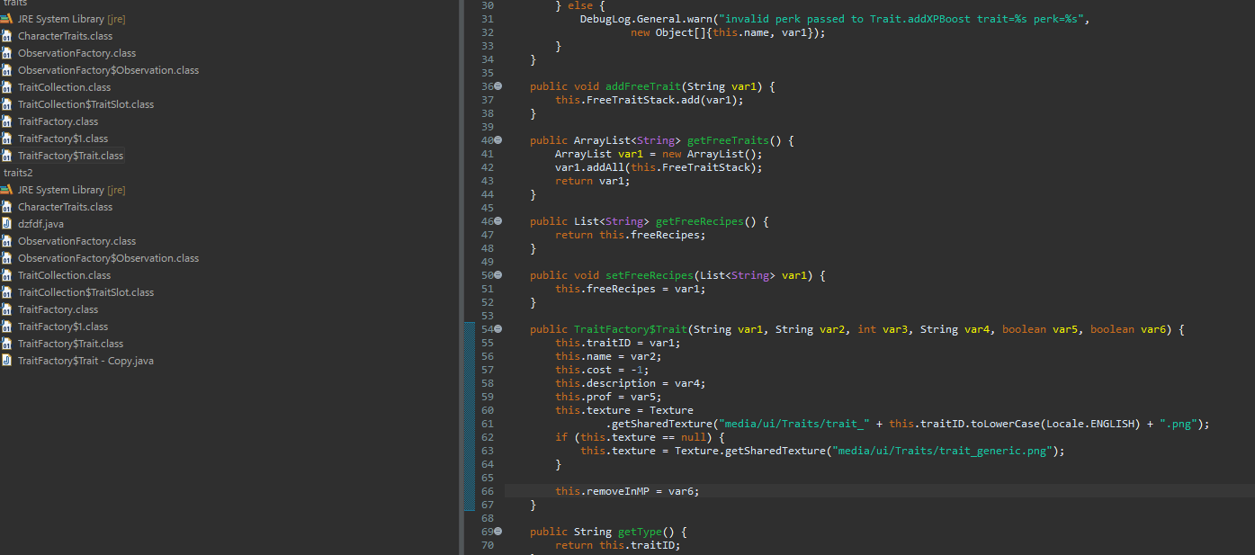Collapse the getType method fold marker
Image resolution: width=1255 pixels, height=555 pixels.
pyautogui.click(x=498, y=532)
